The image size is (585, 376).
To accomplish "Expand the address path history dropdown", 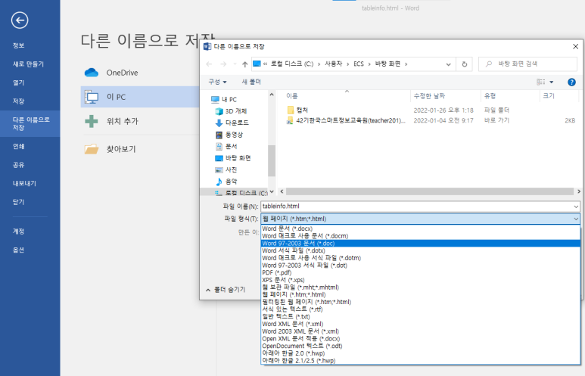I will tap(448, 64).
